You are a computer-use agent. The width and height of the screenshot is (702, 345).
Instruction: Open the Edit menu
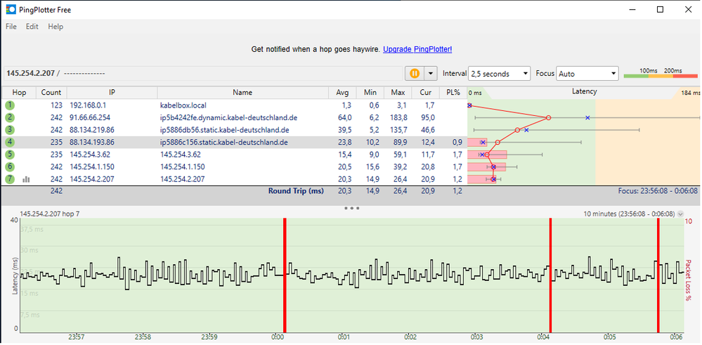[x=32, y=27]
